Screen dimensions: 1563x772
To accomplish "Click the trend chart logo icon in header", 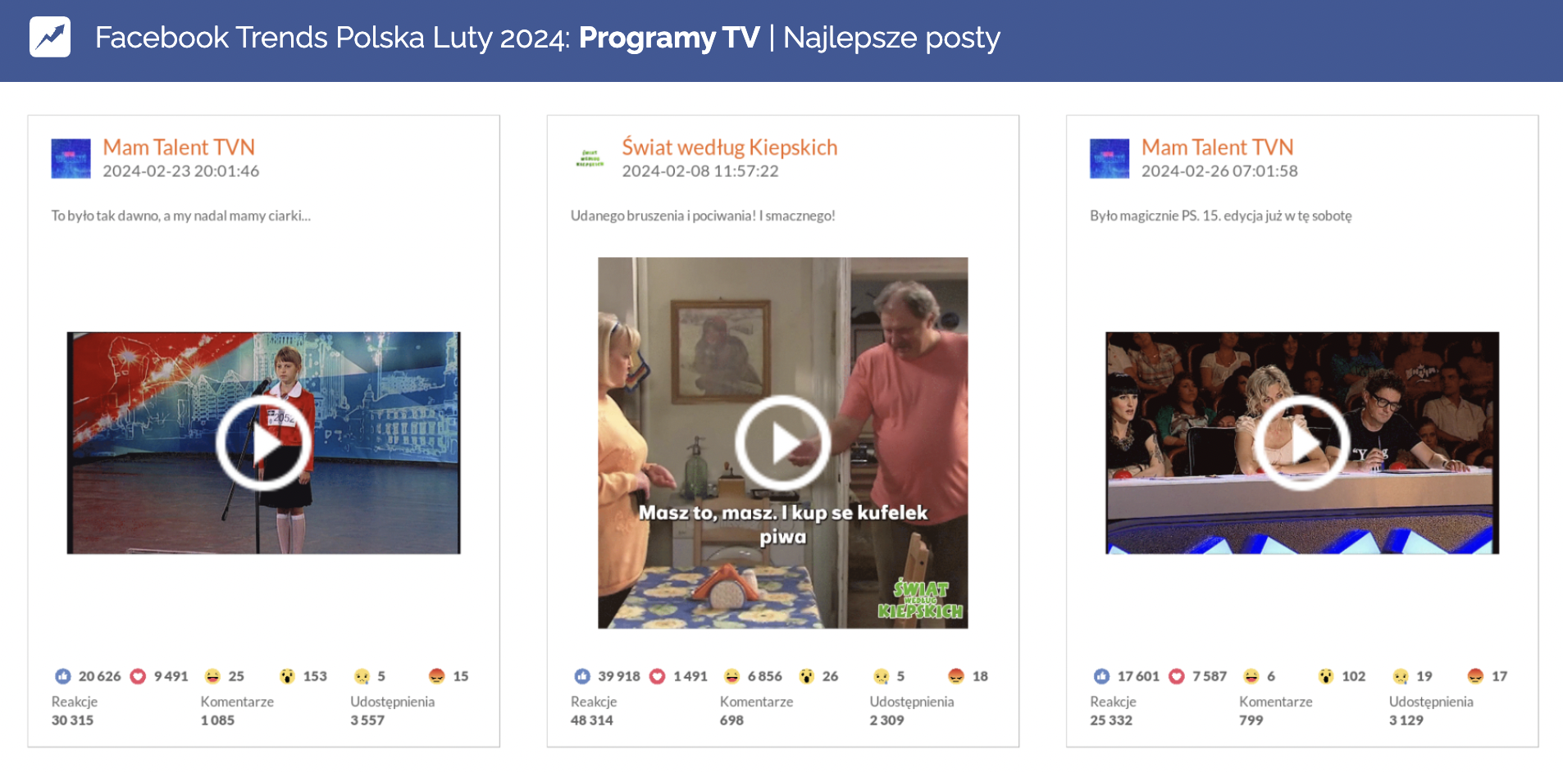I will click(x=50, y=38).
